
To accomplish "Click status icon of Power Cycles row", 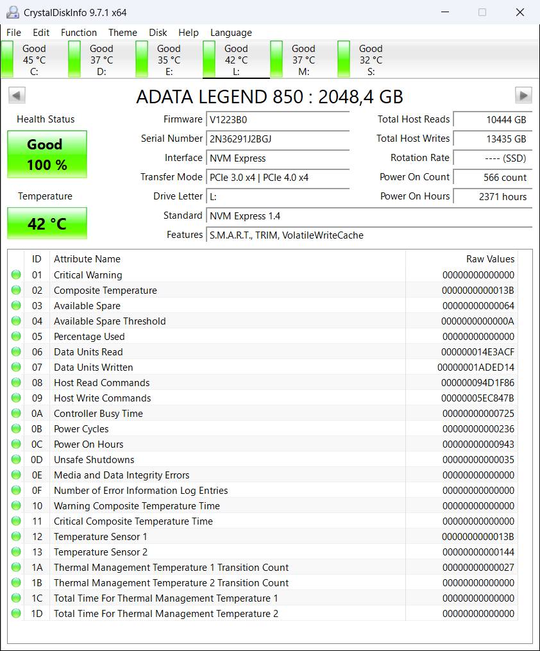I will coord(16,428).
